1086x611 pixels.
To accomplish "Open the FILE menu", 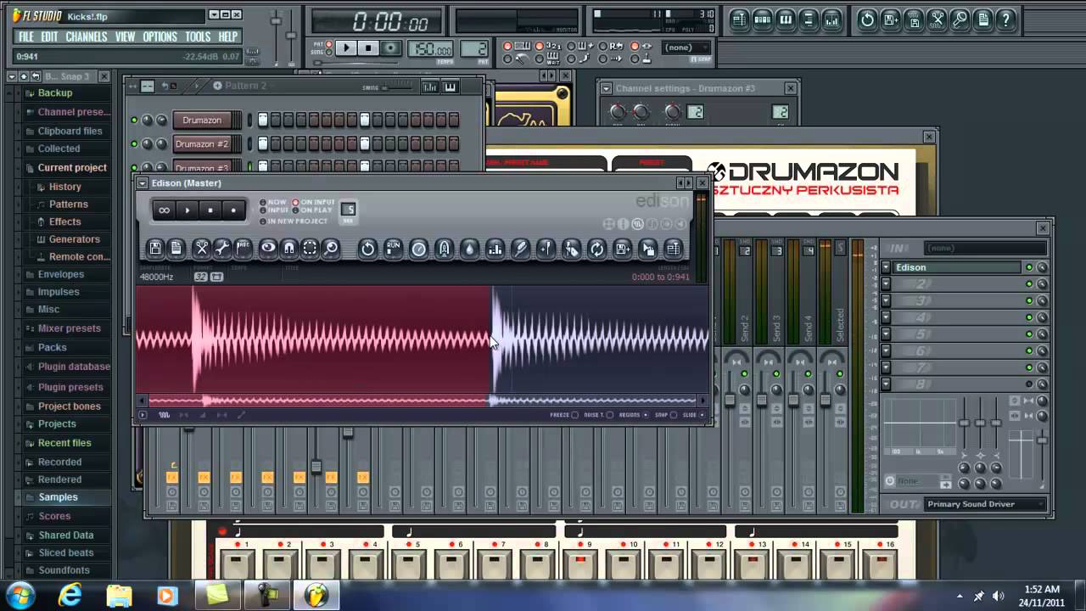I will 26,36.
